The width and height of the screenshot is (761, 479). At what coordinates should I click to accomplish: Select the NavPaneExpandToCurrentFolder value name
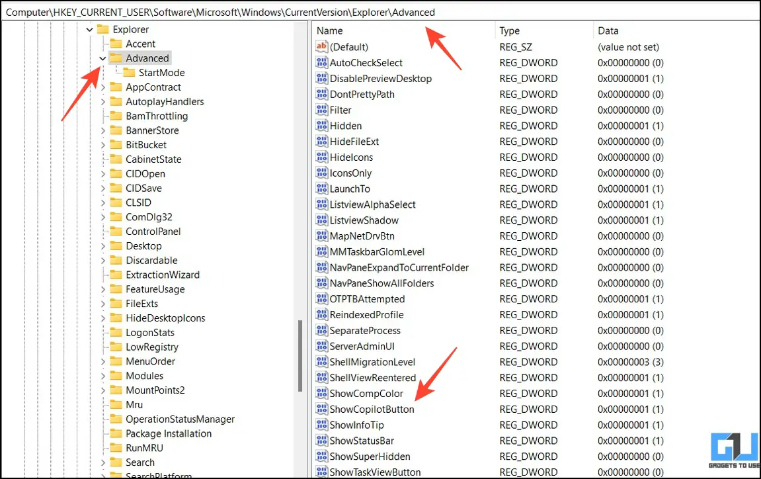pos(399,268)
